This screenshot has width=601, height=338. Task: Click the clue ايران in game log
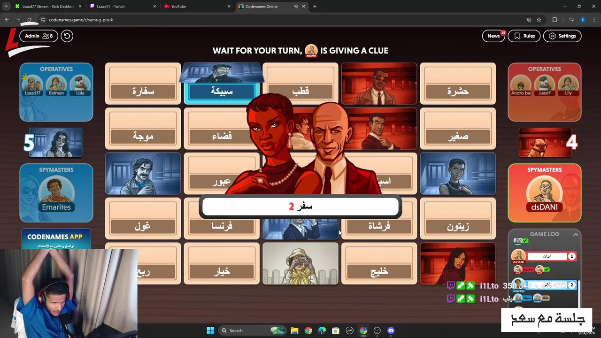pos(547,256)
